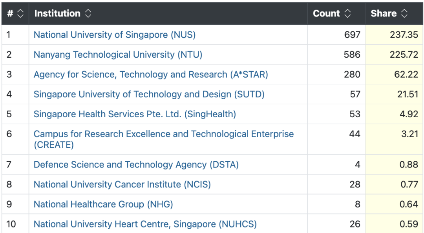Click the sort arrows beside Share

click(x=404, y=14)
